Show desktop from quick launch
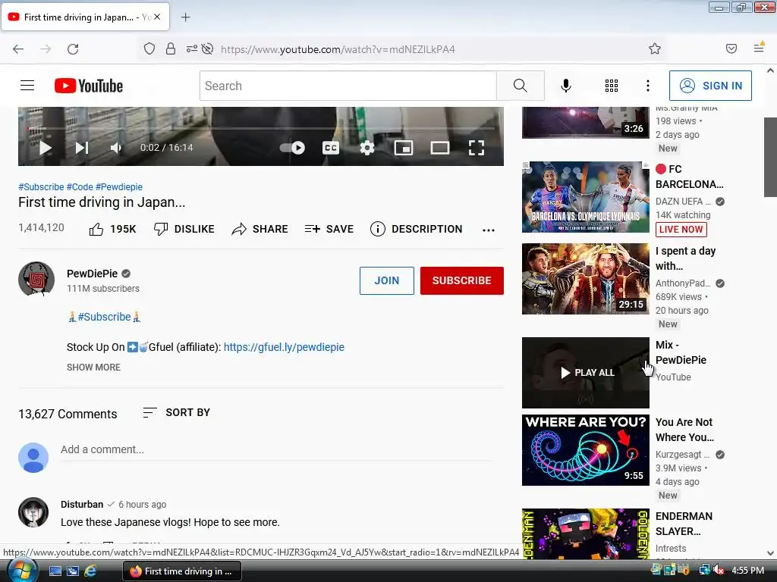This screenshot has height=582, width=777. pyautogui.click(x=55, y=571)
